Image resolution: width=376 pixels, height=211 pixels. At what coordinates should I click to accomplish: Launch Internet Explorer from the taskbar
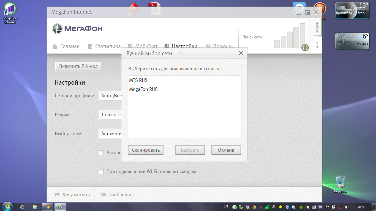click(23, 207)
